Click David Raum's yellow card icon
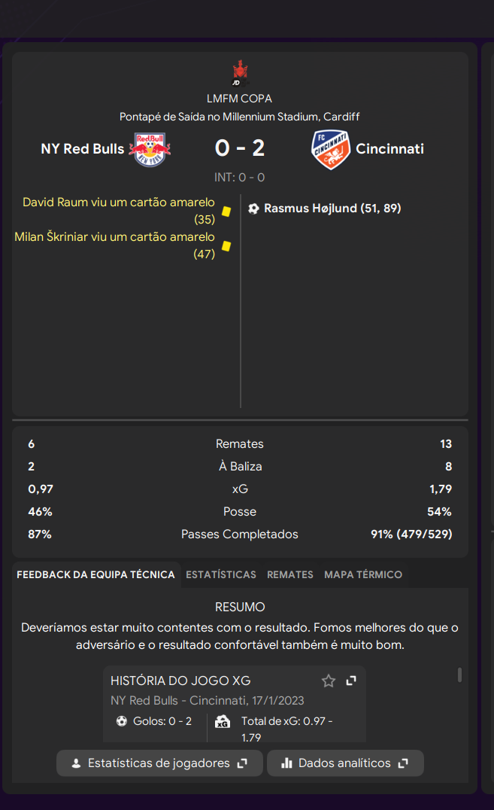Screen dimensions: 494x810 [x=226, y=212]
